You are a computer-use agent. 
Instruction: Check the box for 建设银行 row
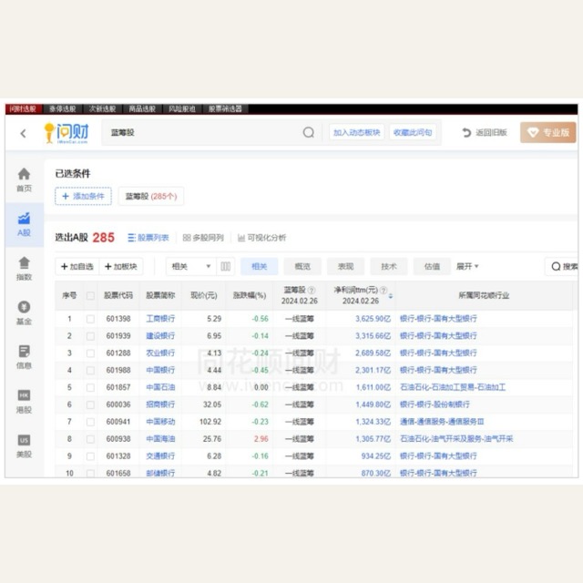tap(90, 336)
